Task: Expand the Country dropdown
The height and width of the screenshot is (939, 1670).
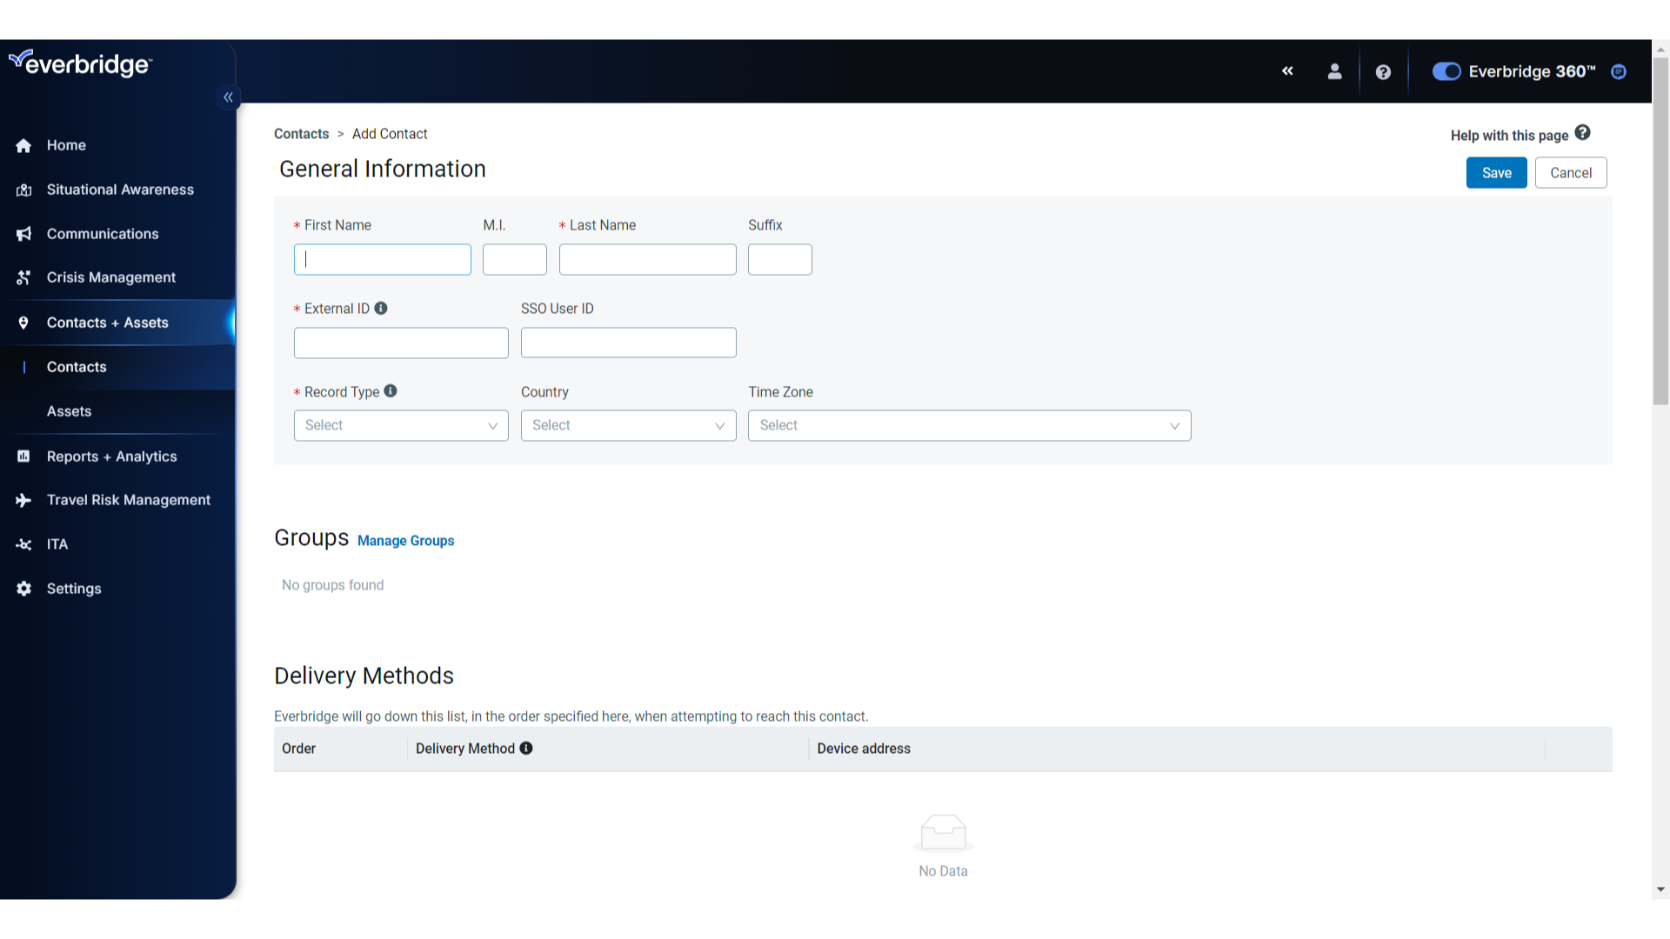Action: coord(629,425)
